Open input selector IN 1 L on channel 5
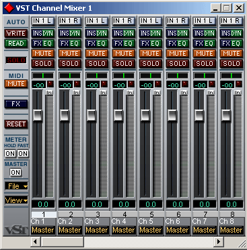This screenshot has height=250, width=247. pos(151,21)
